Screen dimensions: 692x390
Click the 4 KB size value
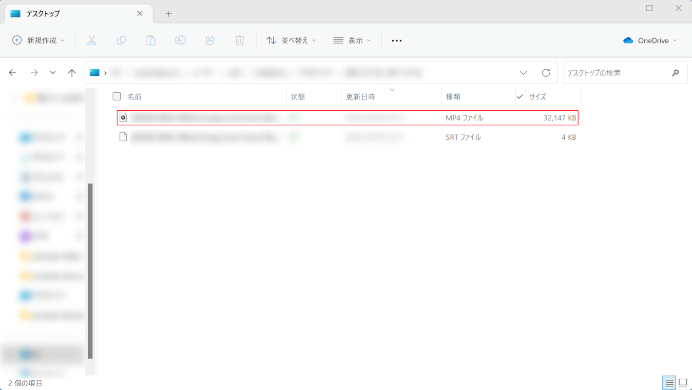click(x=569, y=137)
